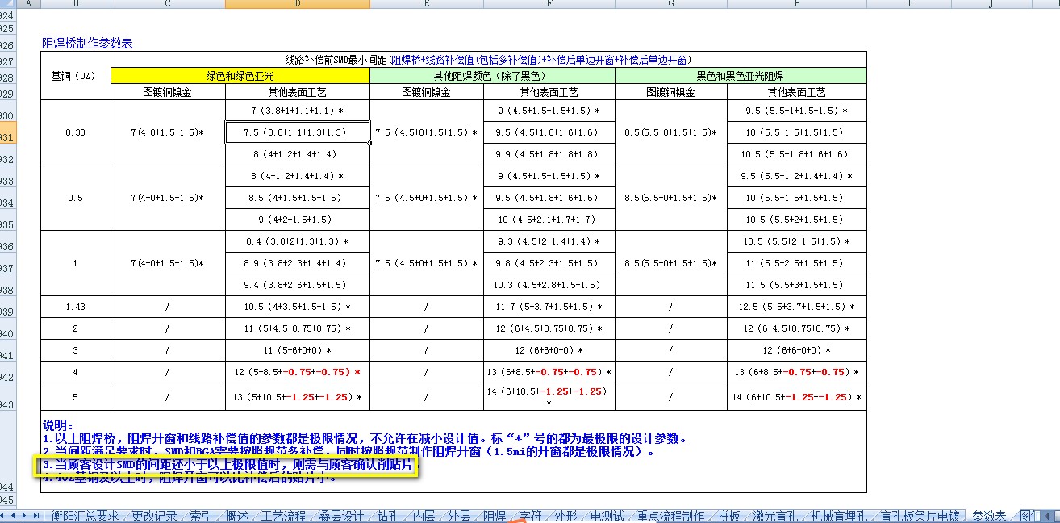The height and width of the screenshot is (523, 1060).
Task: Select cell 12 (5+8.5+-0.75+-0.75) *
Action: coord(298,372)
